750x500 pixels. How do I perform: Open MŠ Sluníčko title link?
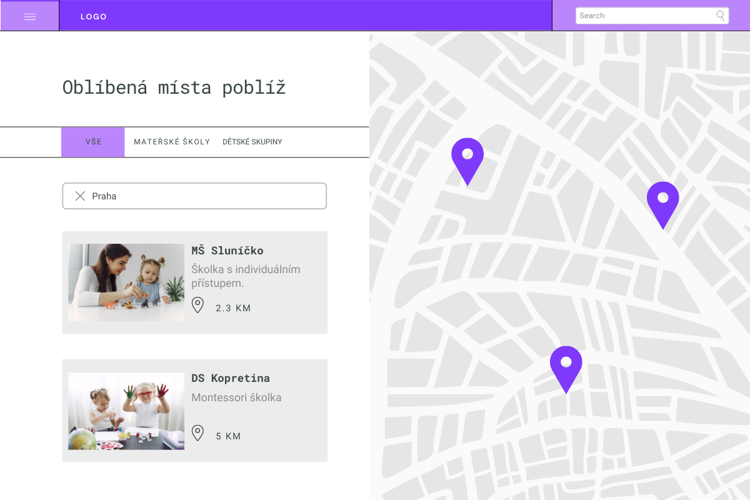(227, 251)
